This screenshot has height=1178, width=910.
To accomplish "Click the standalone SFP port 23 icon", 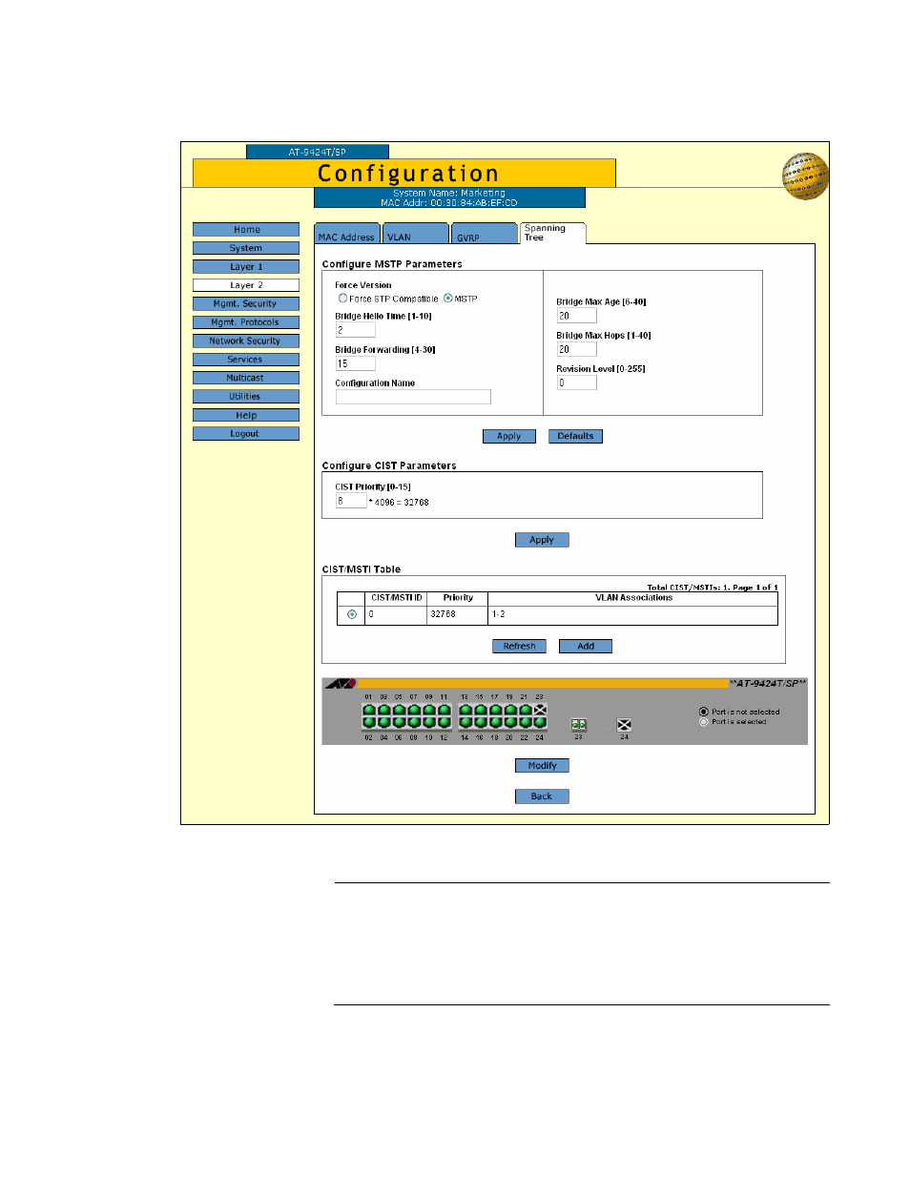I will tap(579, 725).
